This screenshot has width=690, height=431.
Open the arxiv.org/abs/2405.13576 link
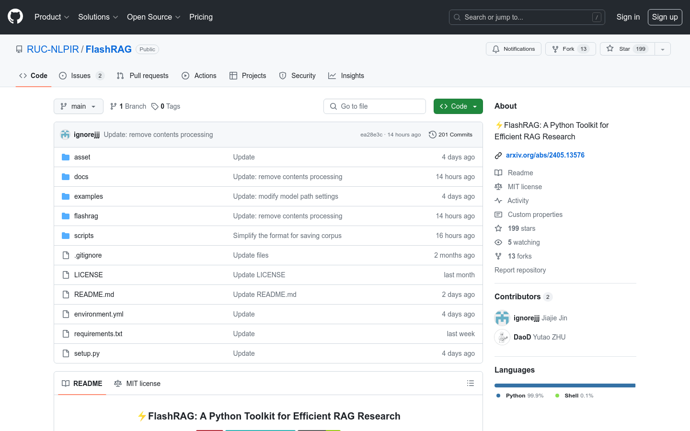(545, 155)
